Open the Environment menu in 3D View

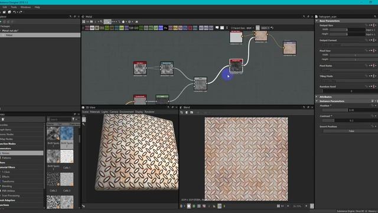126,112
